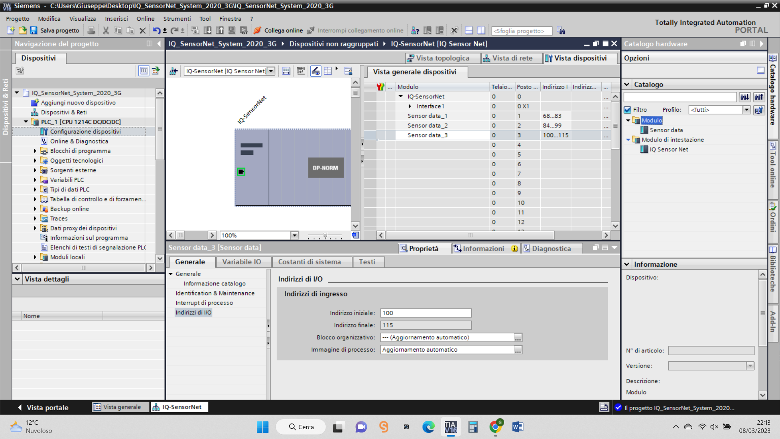Click the zoom slider in device view

point(325,235)
